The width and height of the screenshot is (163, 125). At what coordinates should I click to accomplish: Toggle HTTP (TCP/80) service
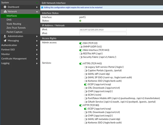coord(81,105)
